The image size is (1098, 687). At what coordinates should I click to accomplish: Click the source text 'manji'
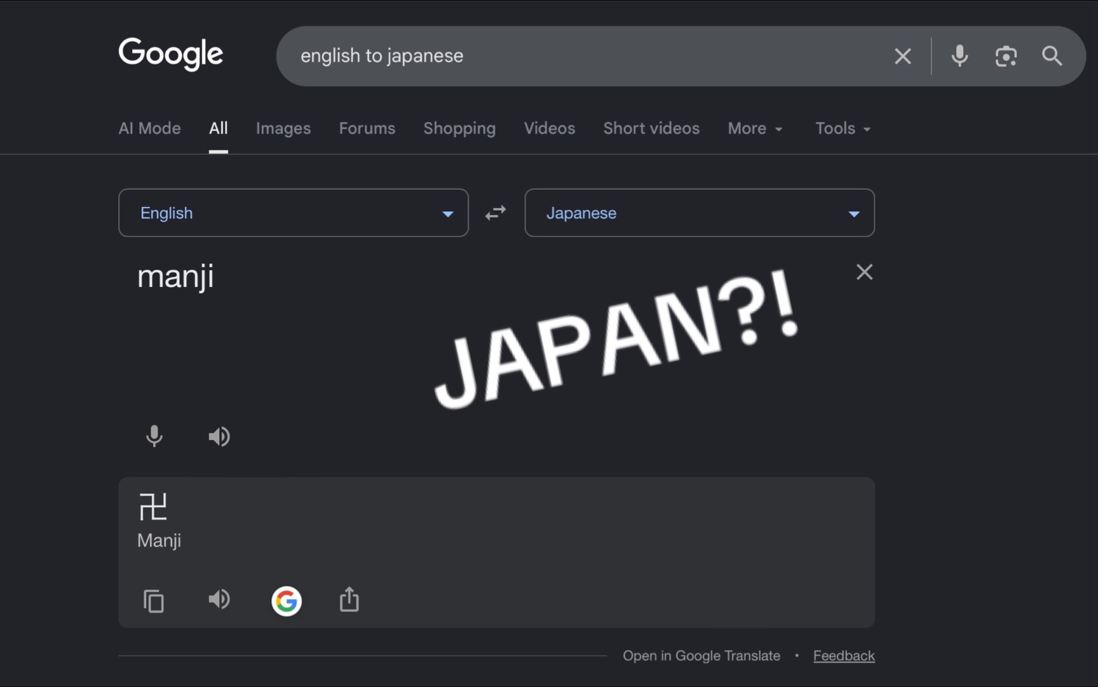[x=175, y=277]
